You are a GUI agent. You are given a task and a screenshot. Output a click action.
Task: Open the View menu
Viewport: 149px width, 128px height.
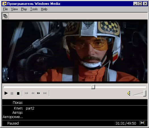click(14, 9)
